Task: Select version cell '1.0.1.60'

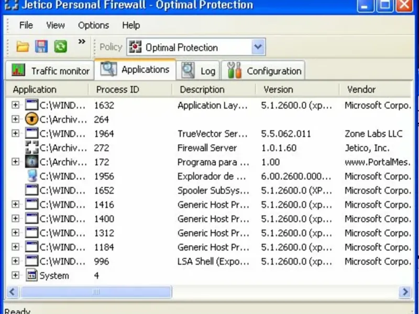Action: pyautogui.click(x=279, y=148)
